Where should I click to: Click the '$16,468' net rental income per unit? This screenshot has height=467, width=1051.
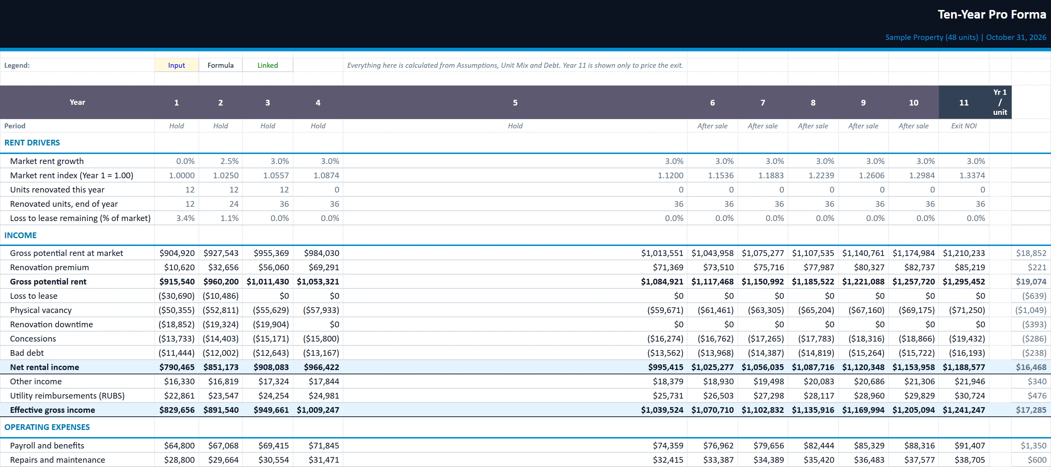(1031, 367)
